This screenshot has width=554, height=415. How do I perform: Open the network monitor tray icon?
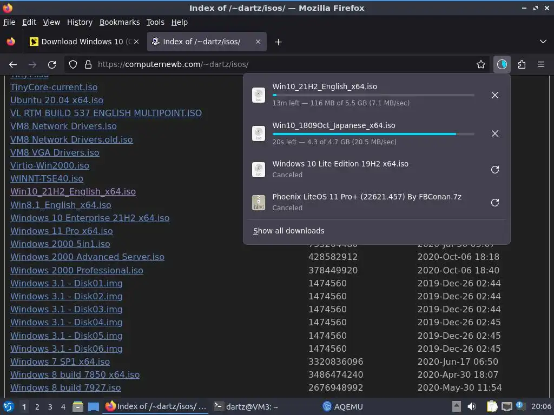tap(506, 406)
